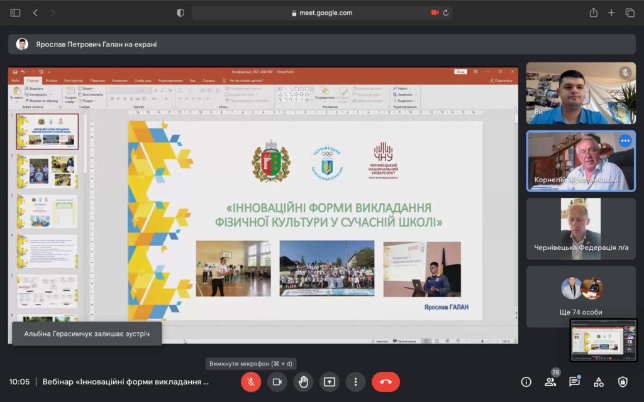The width and height of the screenshot is (644, 402).
Task: Unmute the microphone with the red mic button
Action: click(x=250, y=382)
